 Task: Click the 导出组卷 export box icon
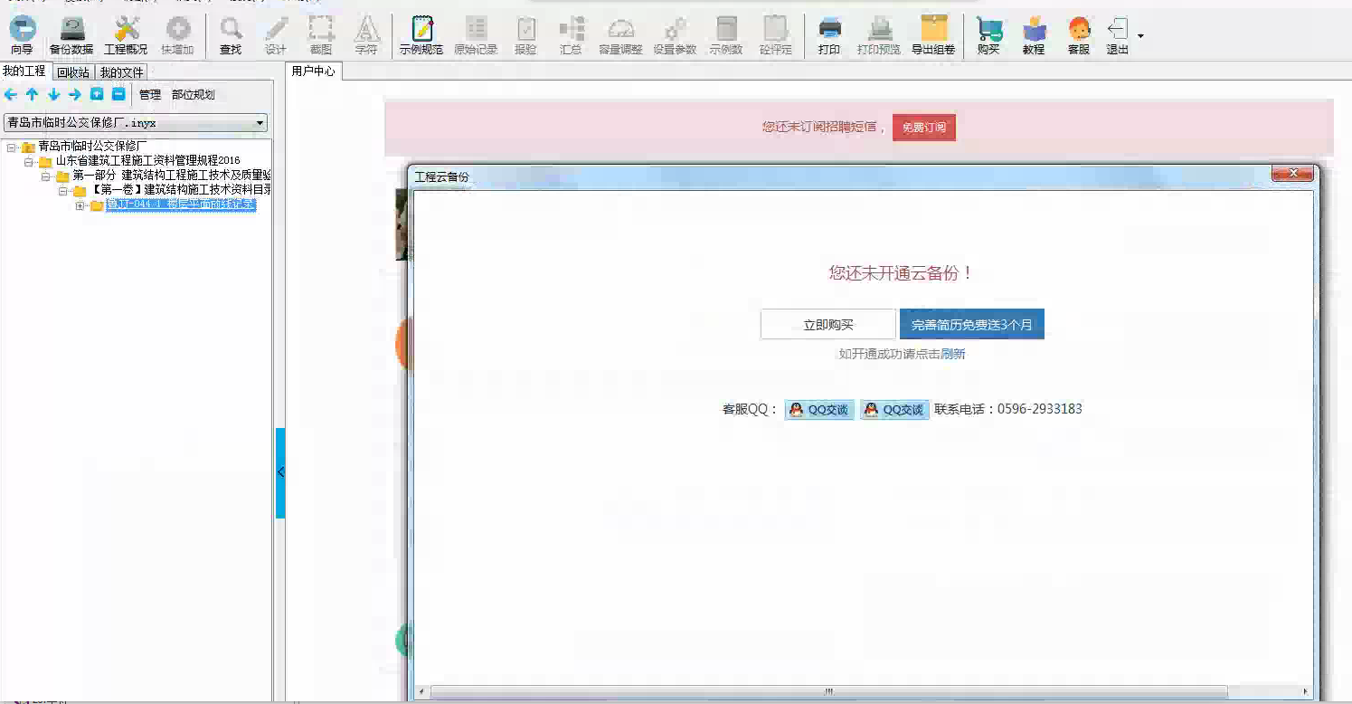pyautogui.click(x=932, y=35)
